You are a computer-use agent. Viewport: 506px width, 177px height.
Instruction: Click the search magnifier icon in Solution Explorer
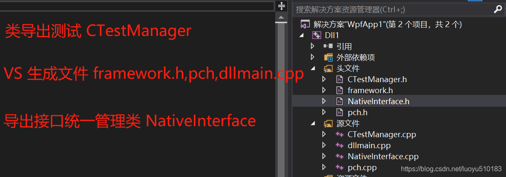coord(498,10)
